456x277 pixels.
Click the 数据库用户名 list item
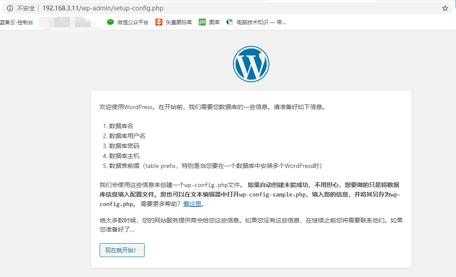pos(127,136)
